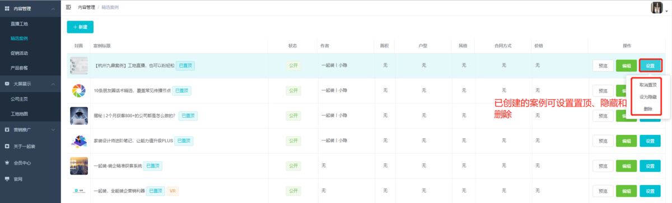The image size is (672, 203).
Task: Click 设置 for the 杭州九鼎案例 row
Action: pos(650,66)
